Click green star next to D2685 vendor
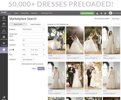Viewport: 121px width, 100px height. pos(60,93)
